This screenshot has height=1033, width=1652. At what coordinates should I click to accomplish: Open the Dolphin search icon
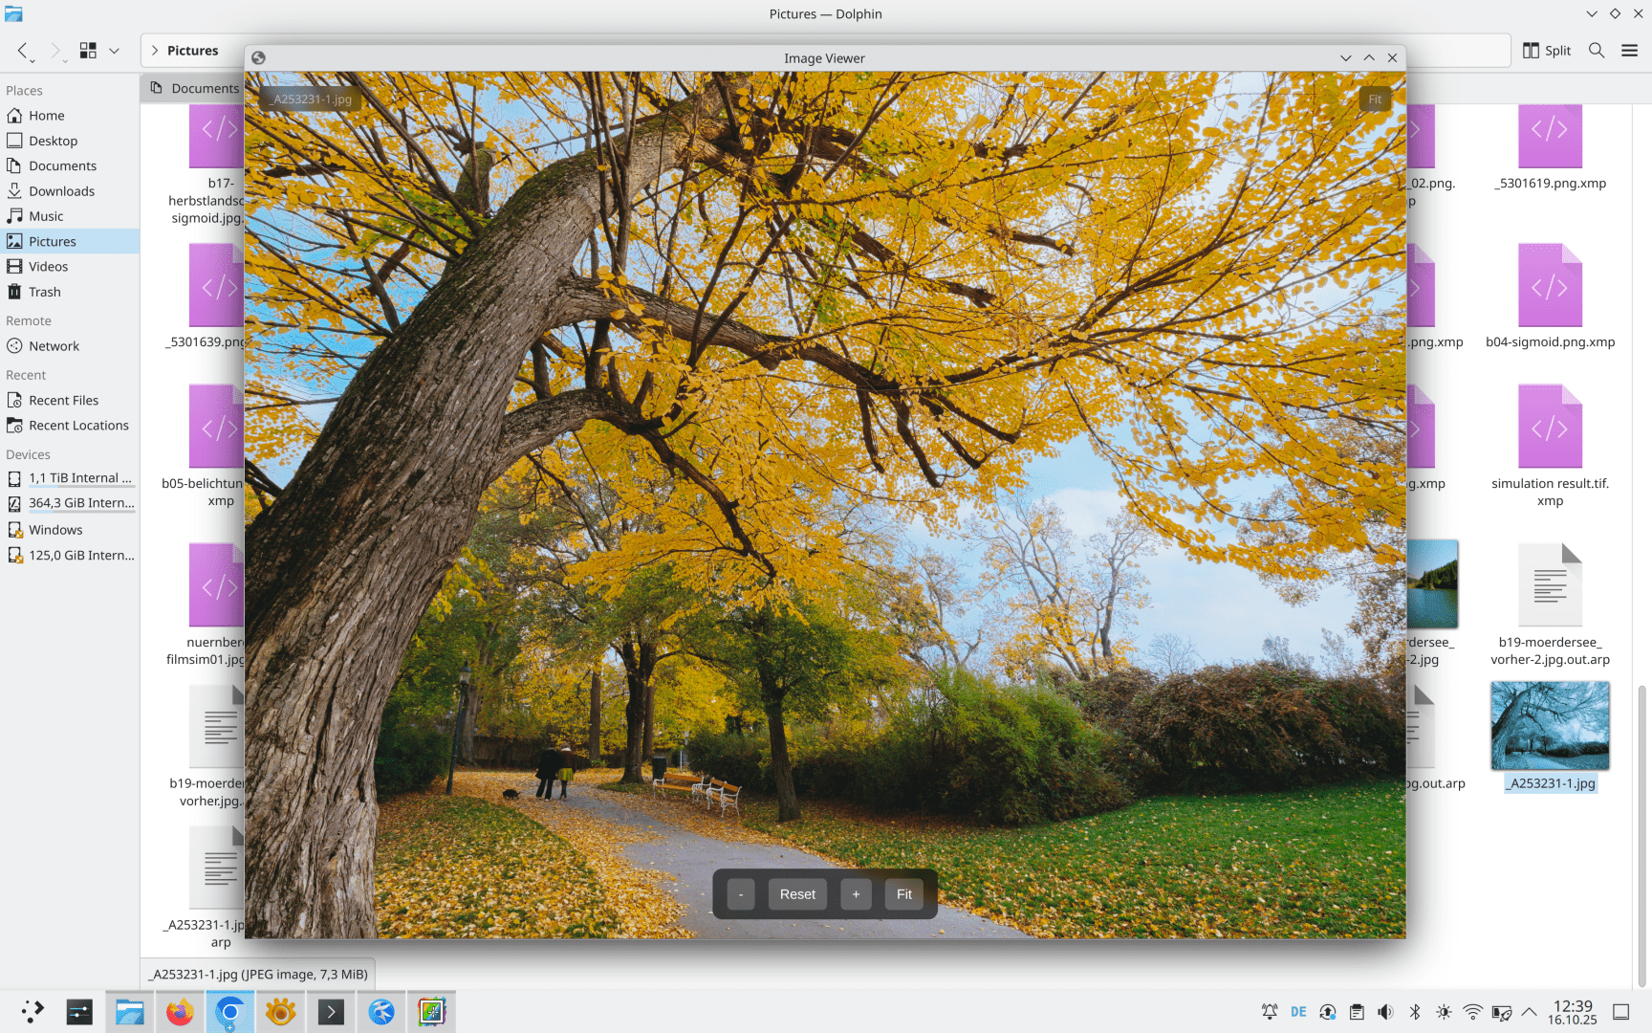(1597, 51)
